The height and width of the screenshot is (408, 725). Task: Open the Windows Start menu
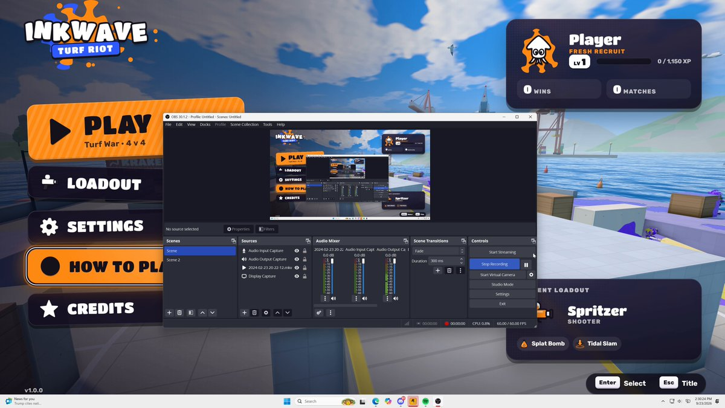pyautogui.click(x=288, y=401)
